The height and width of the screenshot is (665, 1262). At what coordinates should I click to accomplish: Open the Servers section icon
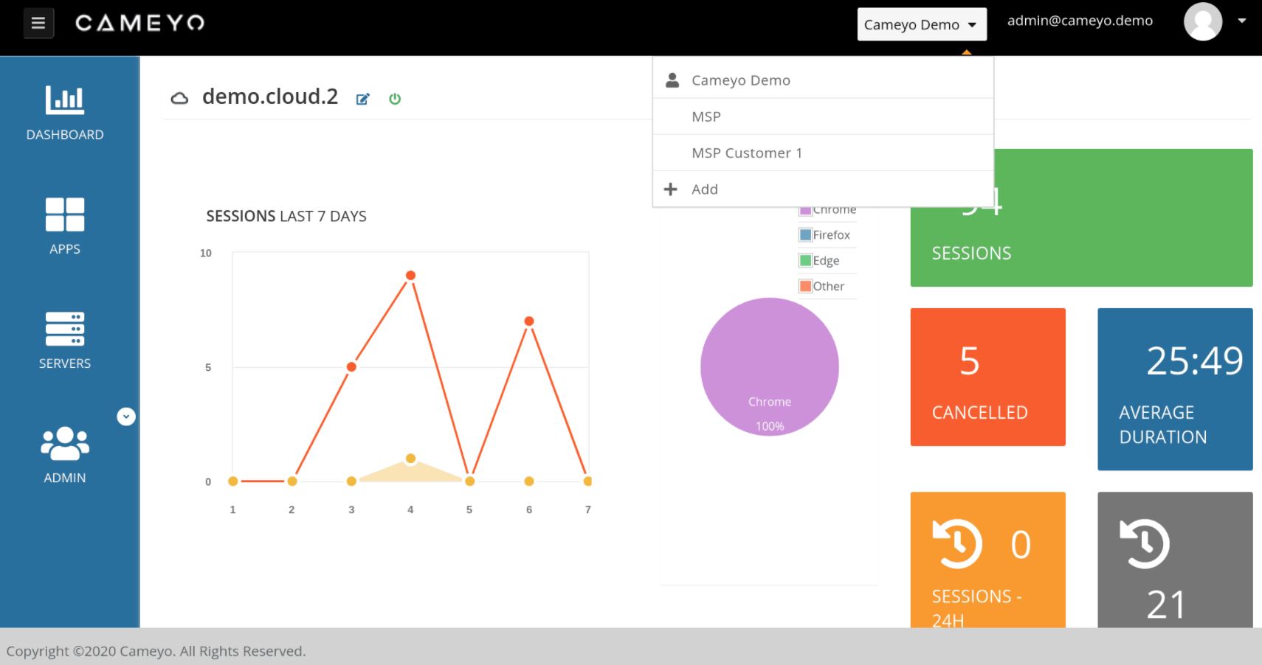pos(65,329)
